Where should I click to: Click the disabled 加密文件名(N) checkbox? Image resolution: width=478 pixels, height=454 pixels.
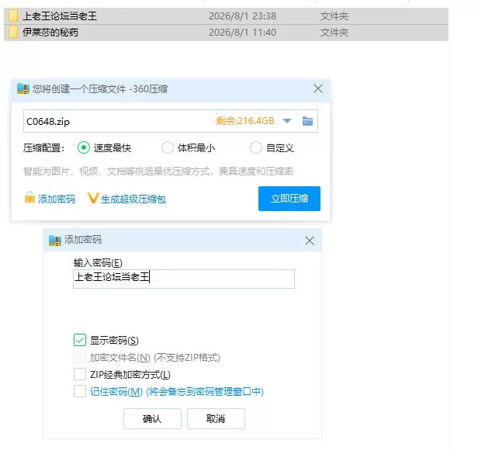[x=80, y=357]
